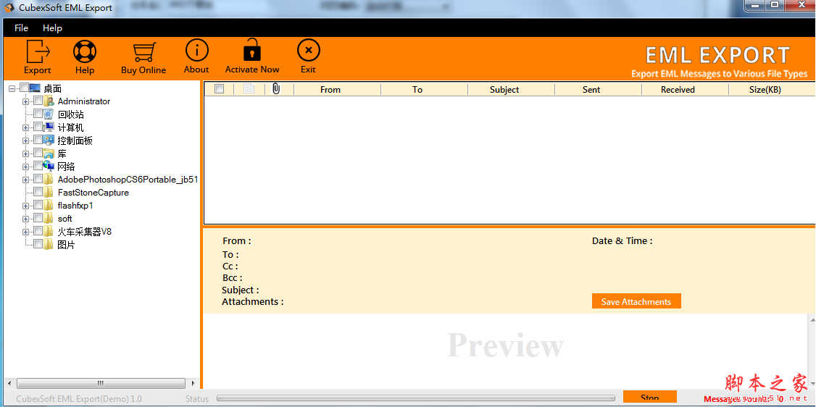816x407 pixels.
Task: Check the 回收站 checkbox
Action: [38, 114]
